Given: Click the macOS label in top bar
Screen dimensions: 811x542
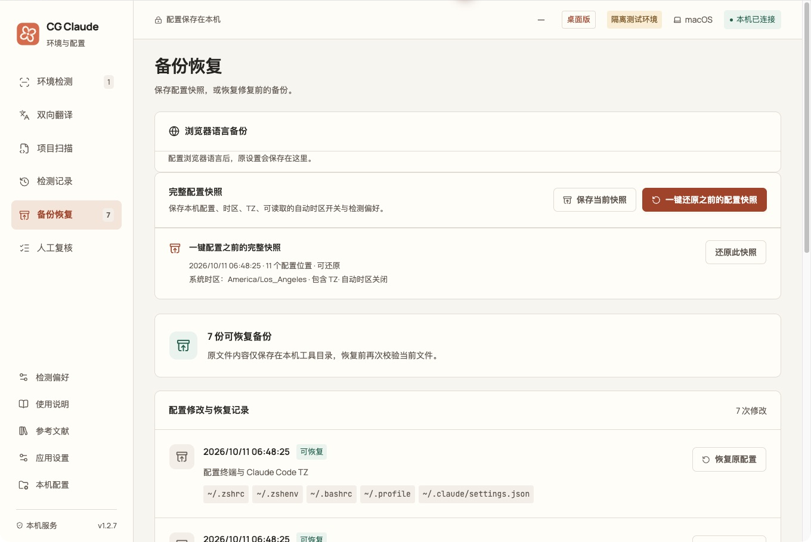Looking at the screenshot, I should (x=699, y=20).
